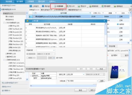
Task: Click the interval value input field in dialog
Action: click(x=42, y=58)
